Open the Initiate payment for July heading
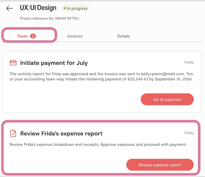 (x=54, y=63)
